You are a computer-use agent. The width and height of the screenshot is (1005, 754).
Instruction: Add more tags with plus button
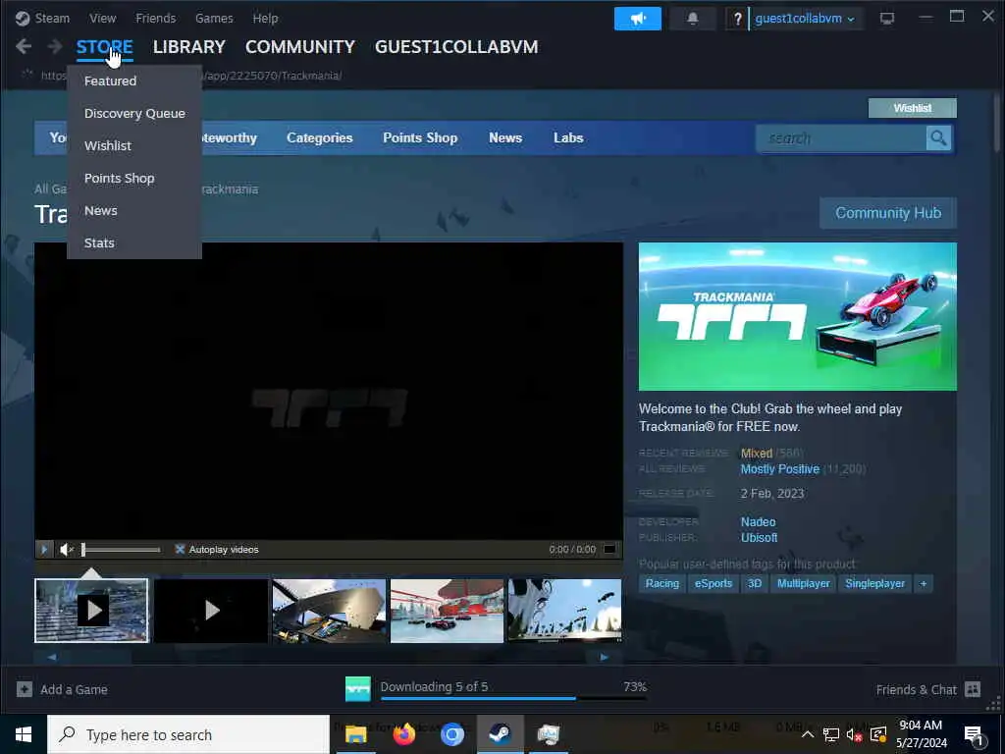click(923, 583)
